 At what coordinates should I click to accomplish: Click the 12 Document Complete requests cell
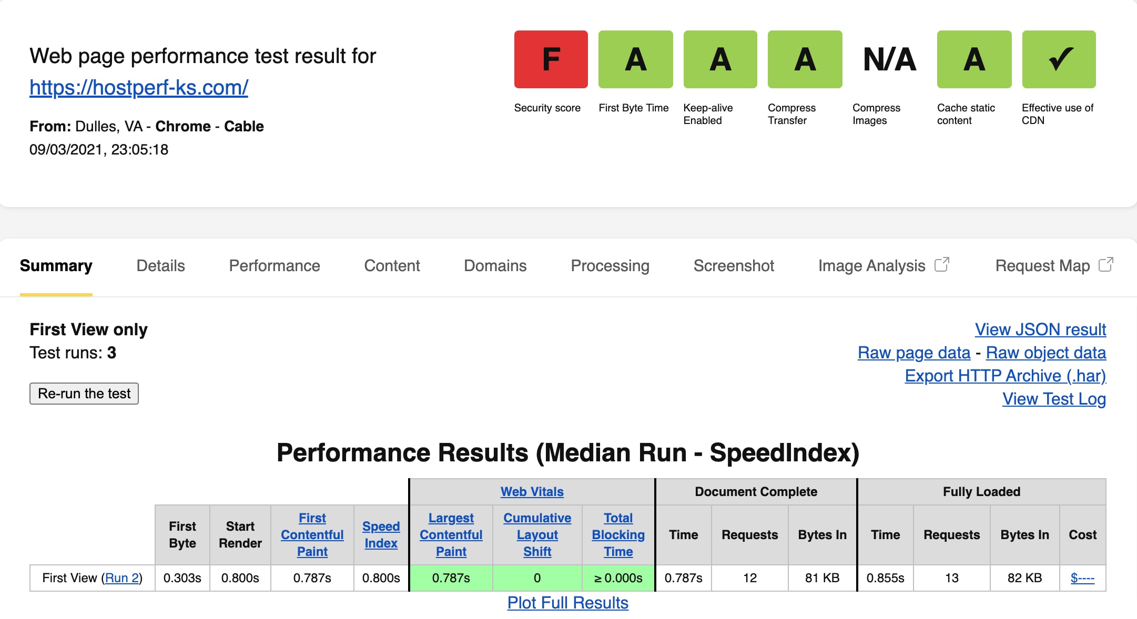tap(750, 578)
